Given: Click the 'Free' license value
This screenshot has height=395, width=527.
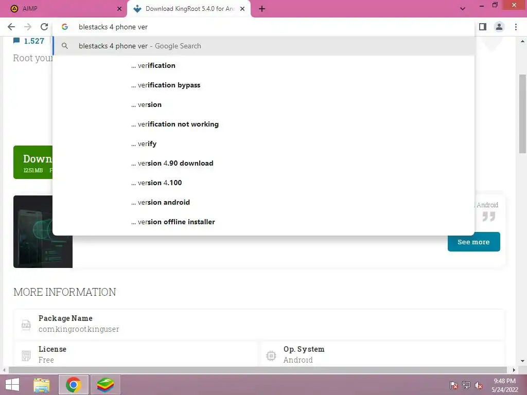Looking at the screenshot, I should coord(46,360).
